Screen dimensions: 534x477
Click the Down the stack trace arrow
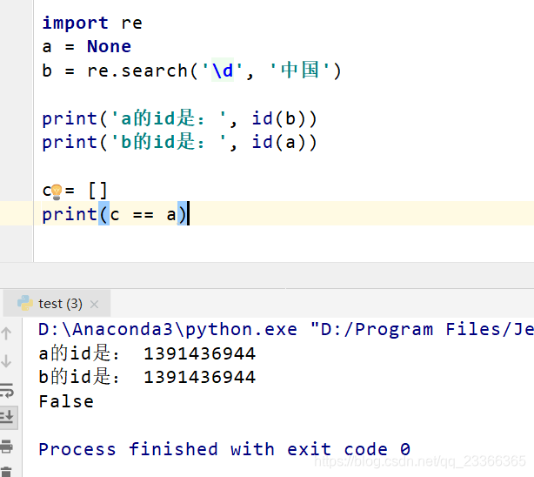(6, 360)
